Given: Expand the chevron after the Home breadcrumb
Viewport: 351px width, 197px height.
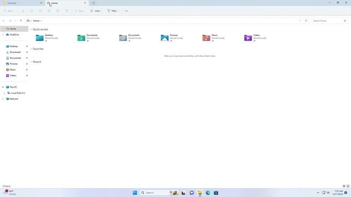Looking at the screenshot, I should coord(41,21).
